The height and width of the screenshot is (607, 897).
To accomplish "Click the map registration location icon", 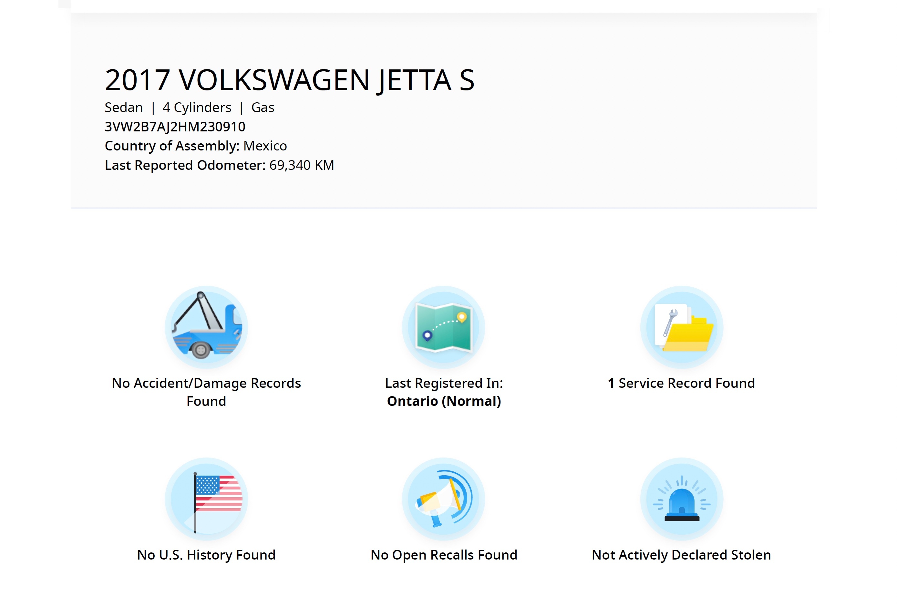I will coord(443,327).
